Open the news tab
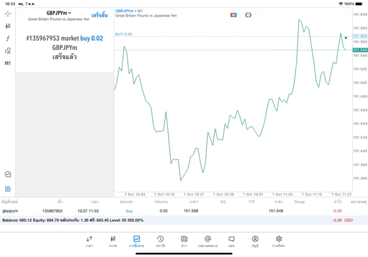 click(184, 241)
